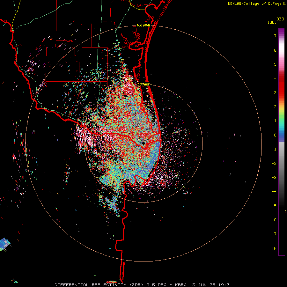Screen dimensions: 287x287
Task: Click the [dB] units label
Action: 272,22
